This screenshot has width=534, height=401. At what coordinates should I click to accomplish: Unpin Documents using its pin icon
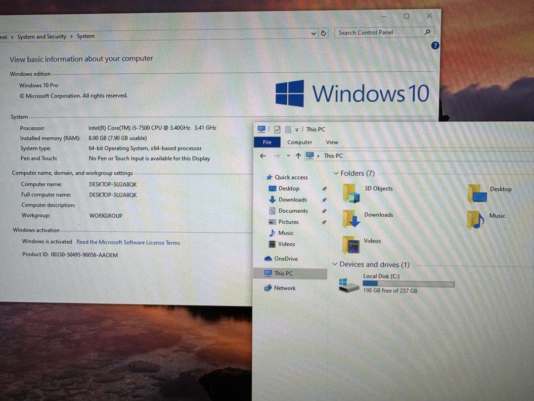coord(324,211)
